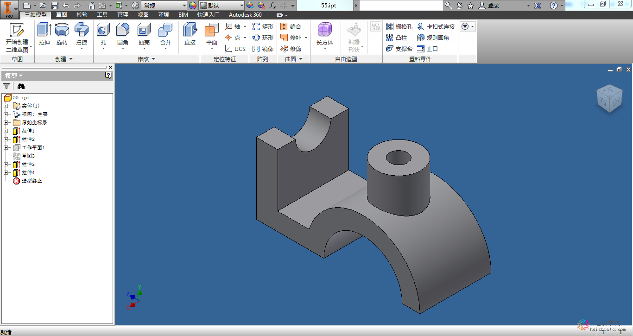
Task: Create a work Axis (轴)
Action: [x=233, y=26]
